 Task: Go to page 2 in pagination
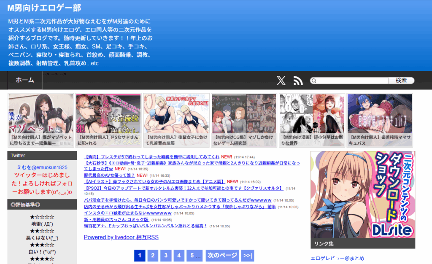click(x=153, y=256)
